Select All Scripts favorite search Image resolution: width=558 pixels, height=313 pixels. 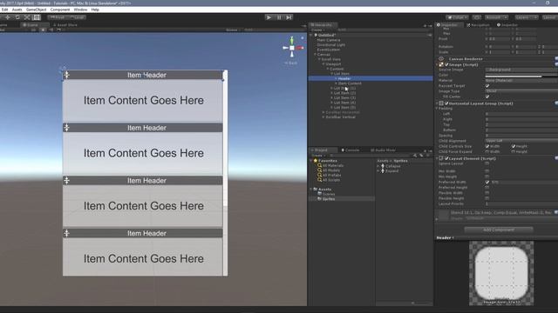[329, 180]
